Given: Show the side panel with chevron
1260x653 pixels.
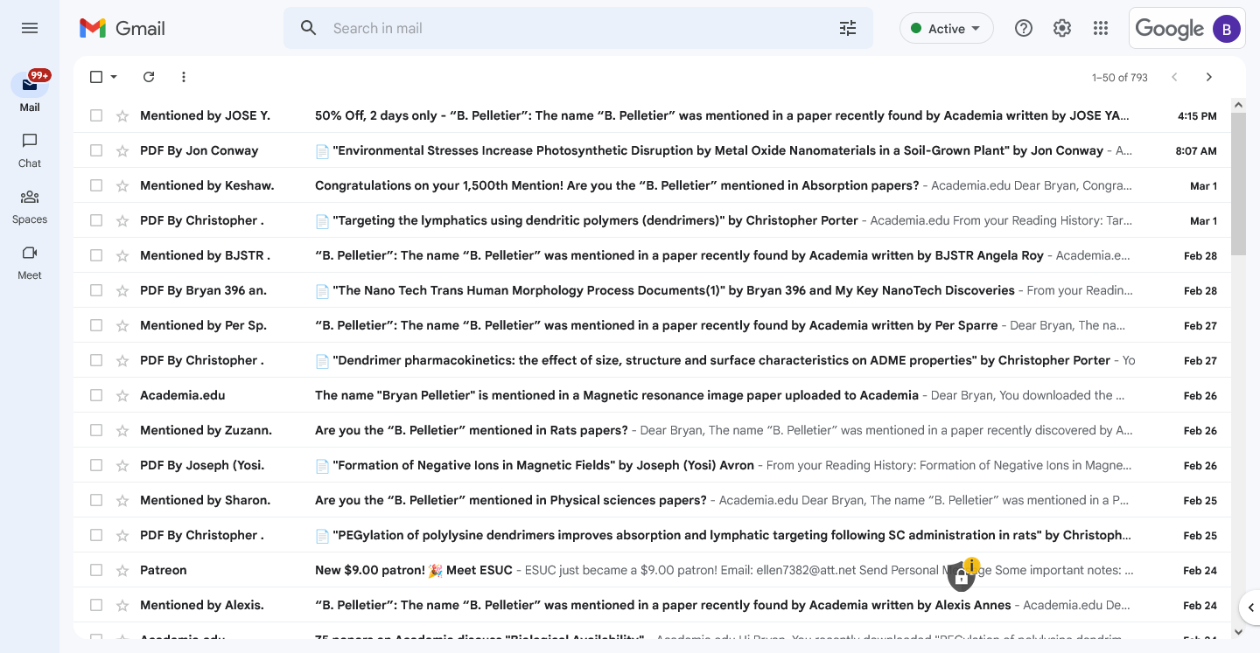Looking at the screenshot, I should pyautogui.click(x=1250, y=607).
